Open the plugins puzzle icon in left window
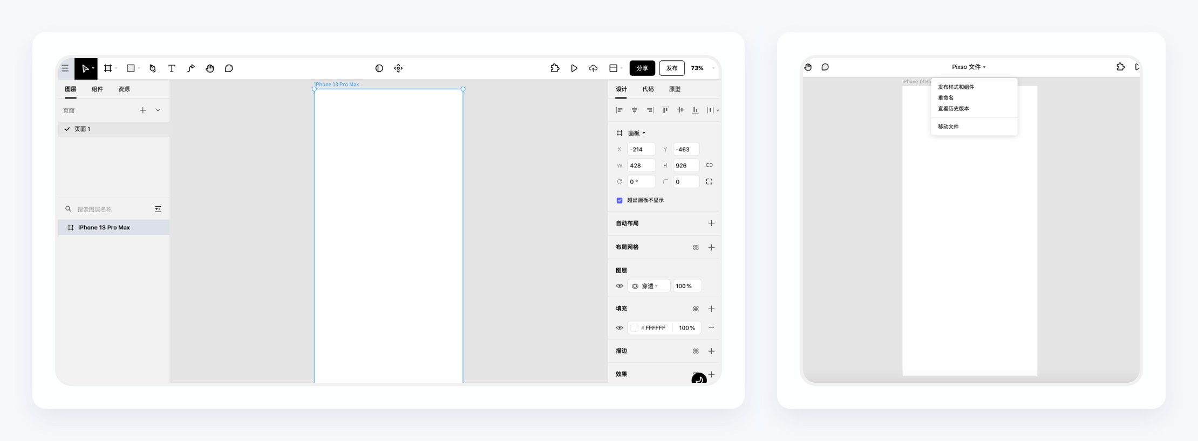 [x=555, y=68]
